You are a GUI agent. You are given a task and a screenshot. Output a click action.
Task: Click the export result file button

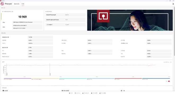[86, 93]
